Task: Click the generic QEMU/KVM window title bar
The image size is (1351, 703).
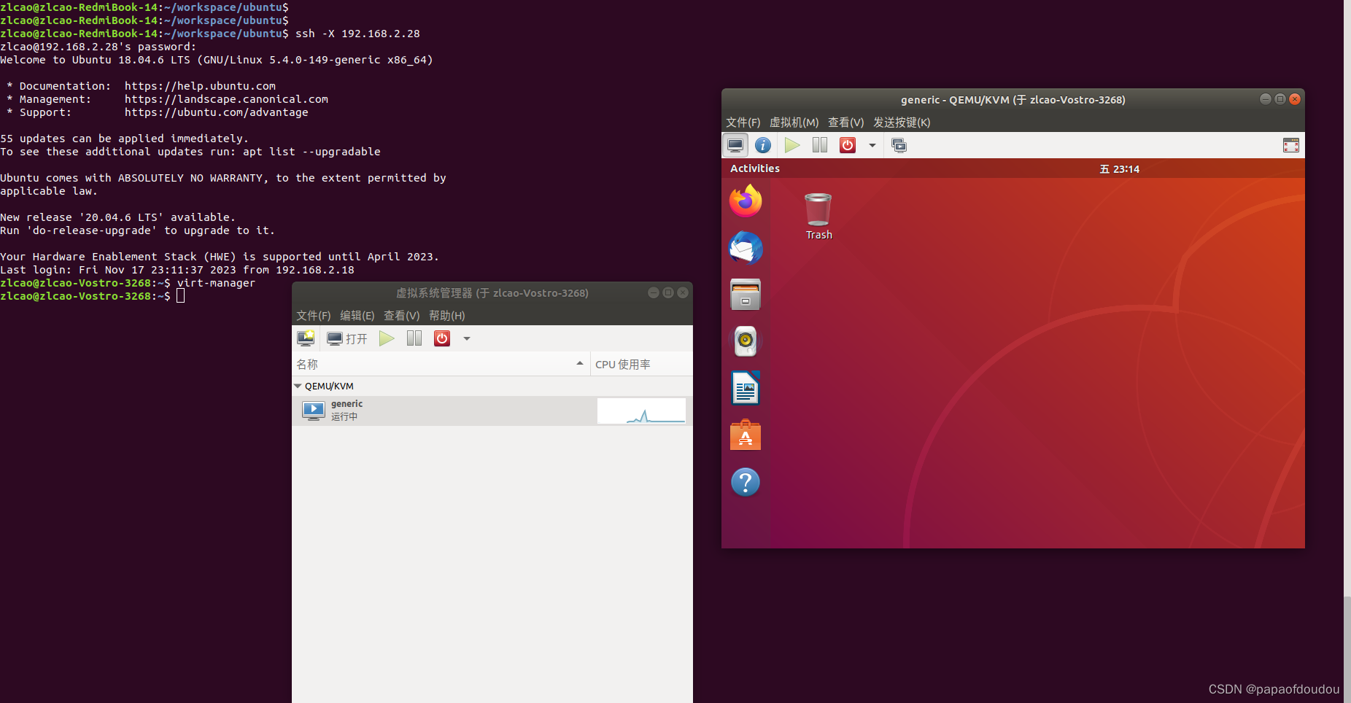Action: pyautogui.click(x=1013, y=100)
